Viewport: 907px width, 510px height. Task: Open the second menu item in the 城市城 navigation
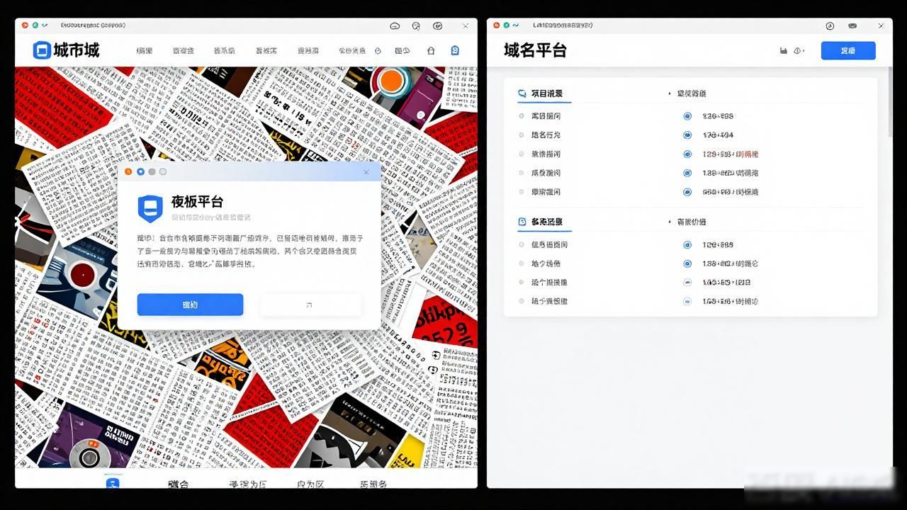(184, 51)
